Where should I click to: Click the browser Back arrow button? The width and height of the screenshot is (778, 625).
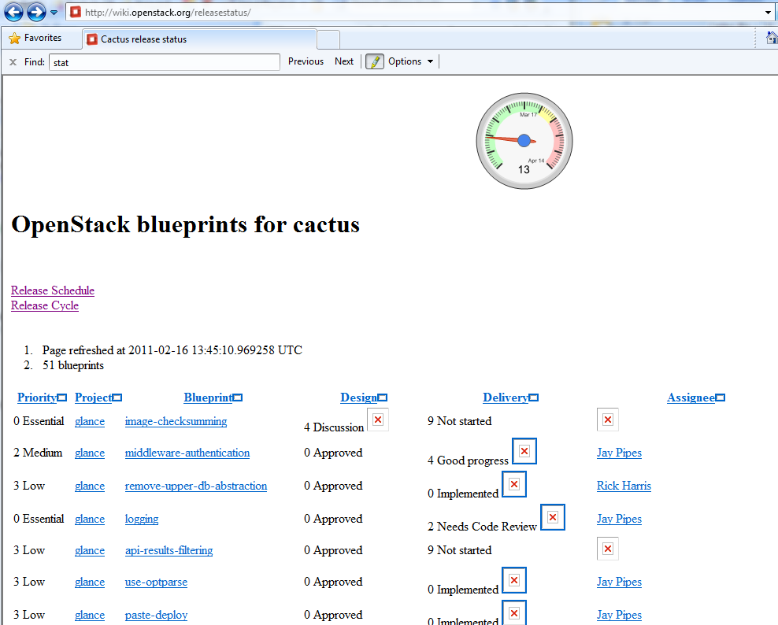coord(14,12)
